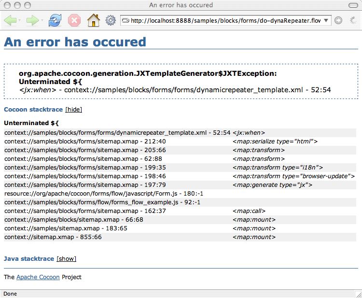Show the Java stacktrace
This screenshot has width=362, height=298.
pos(67,259)
